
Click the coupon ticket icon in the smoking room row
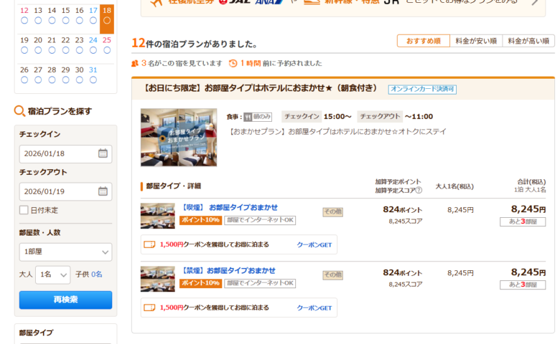[149, 244]
